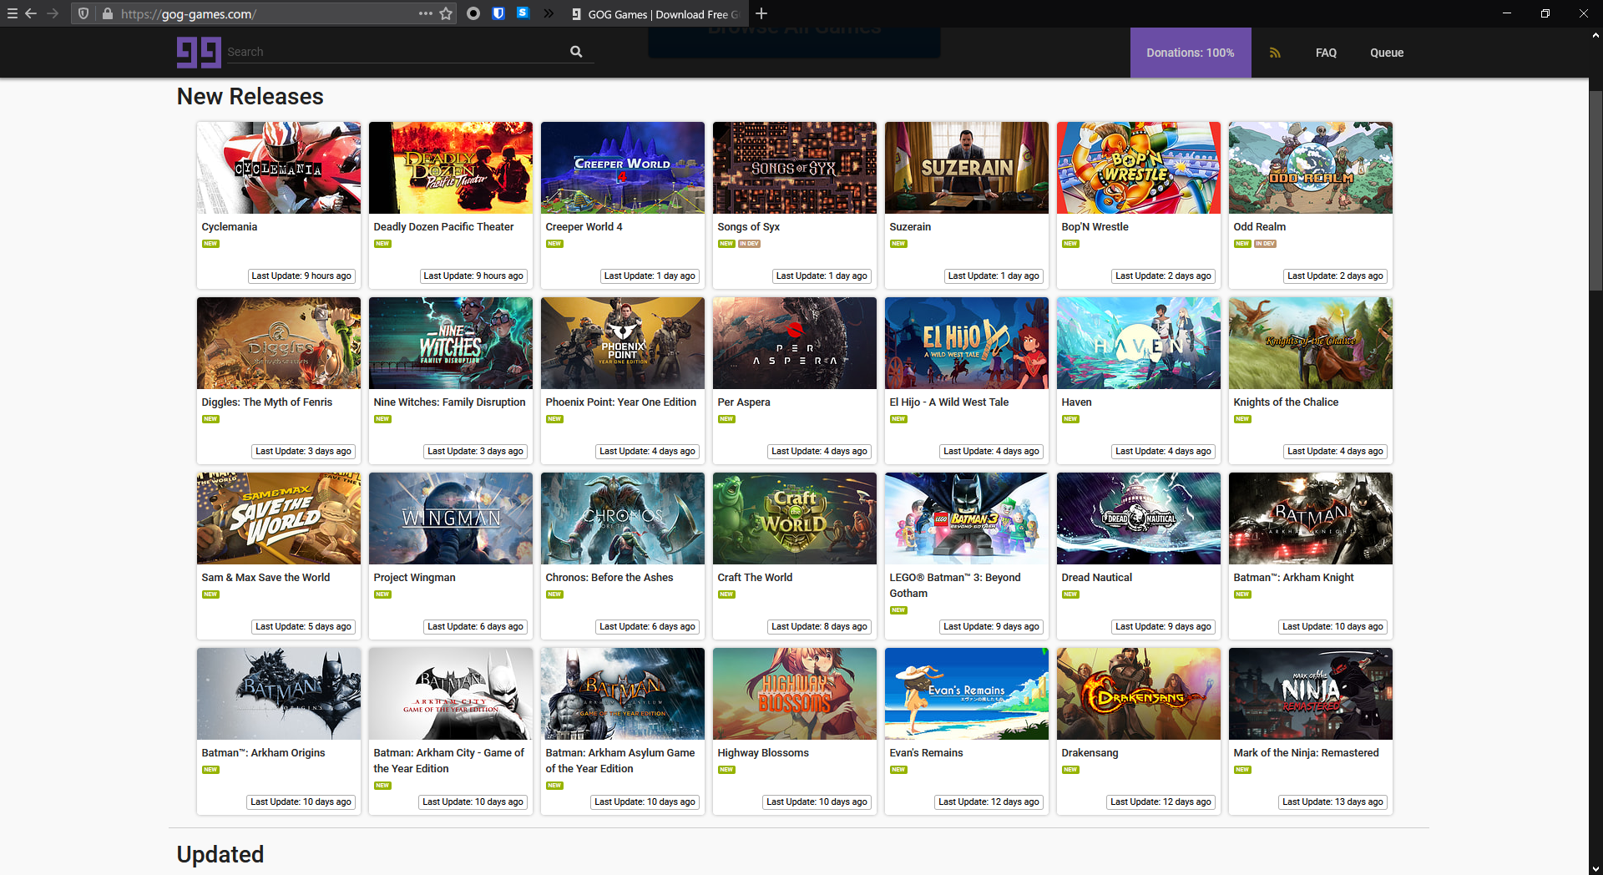
Task: Select the GOG Games browser tab
Action: (655, 14)
